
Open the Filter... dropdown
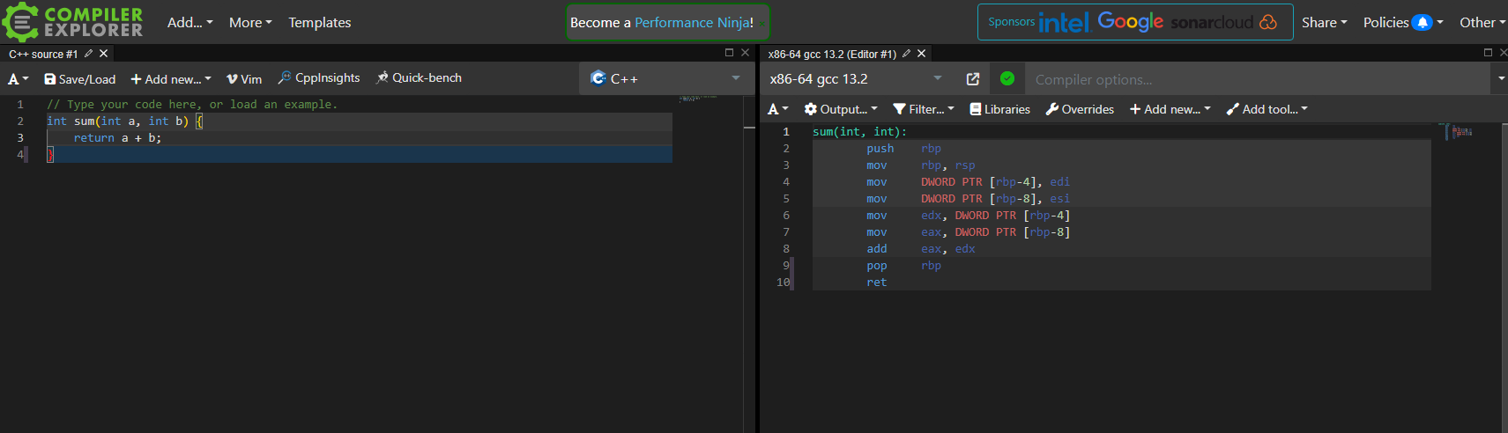tap(924, 109)
